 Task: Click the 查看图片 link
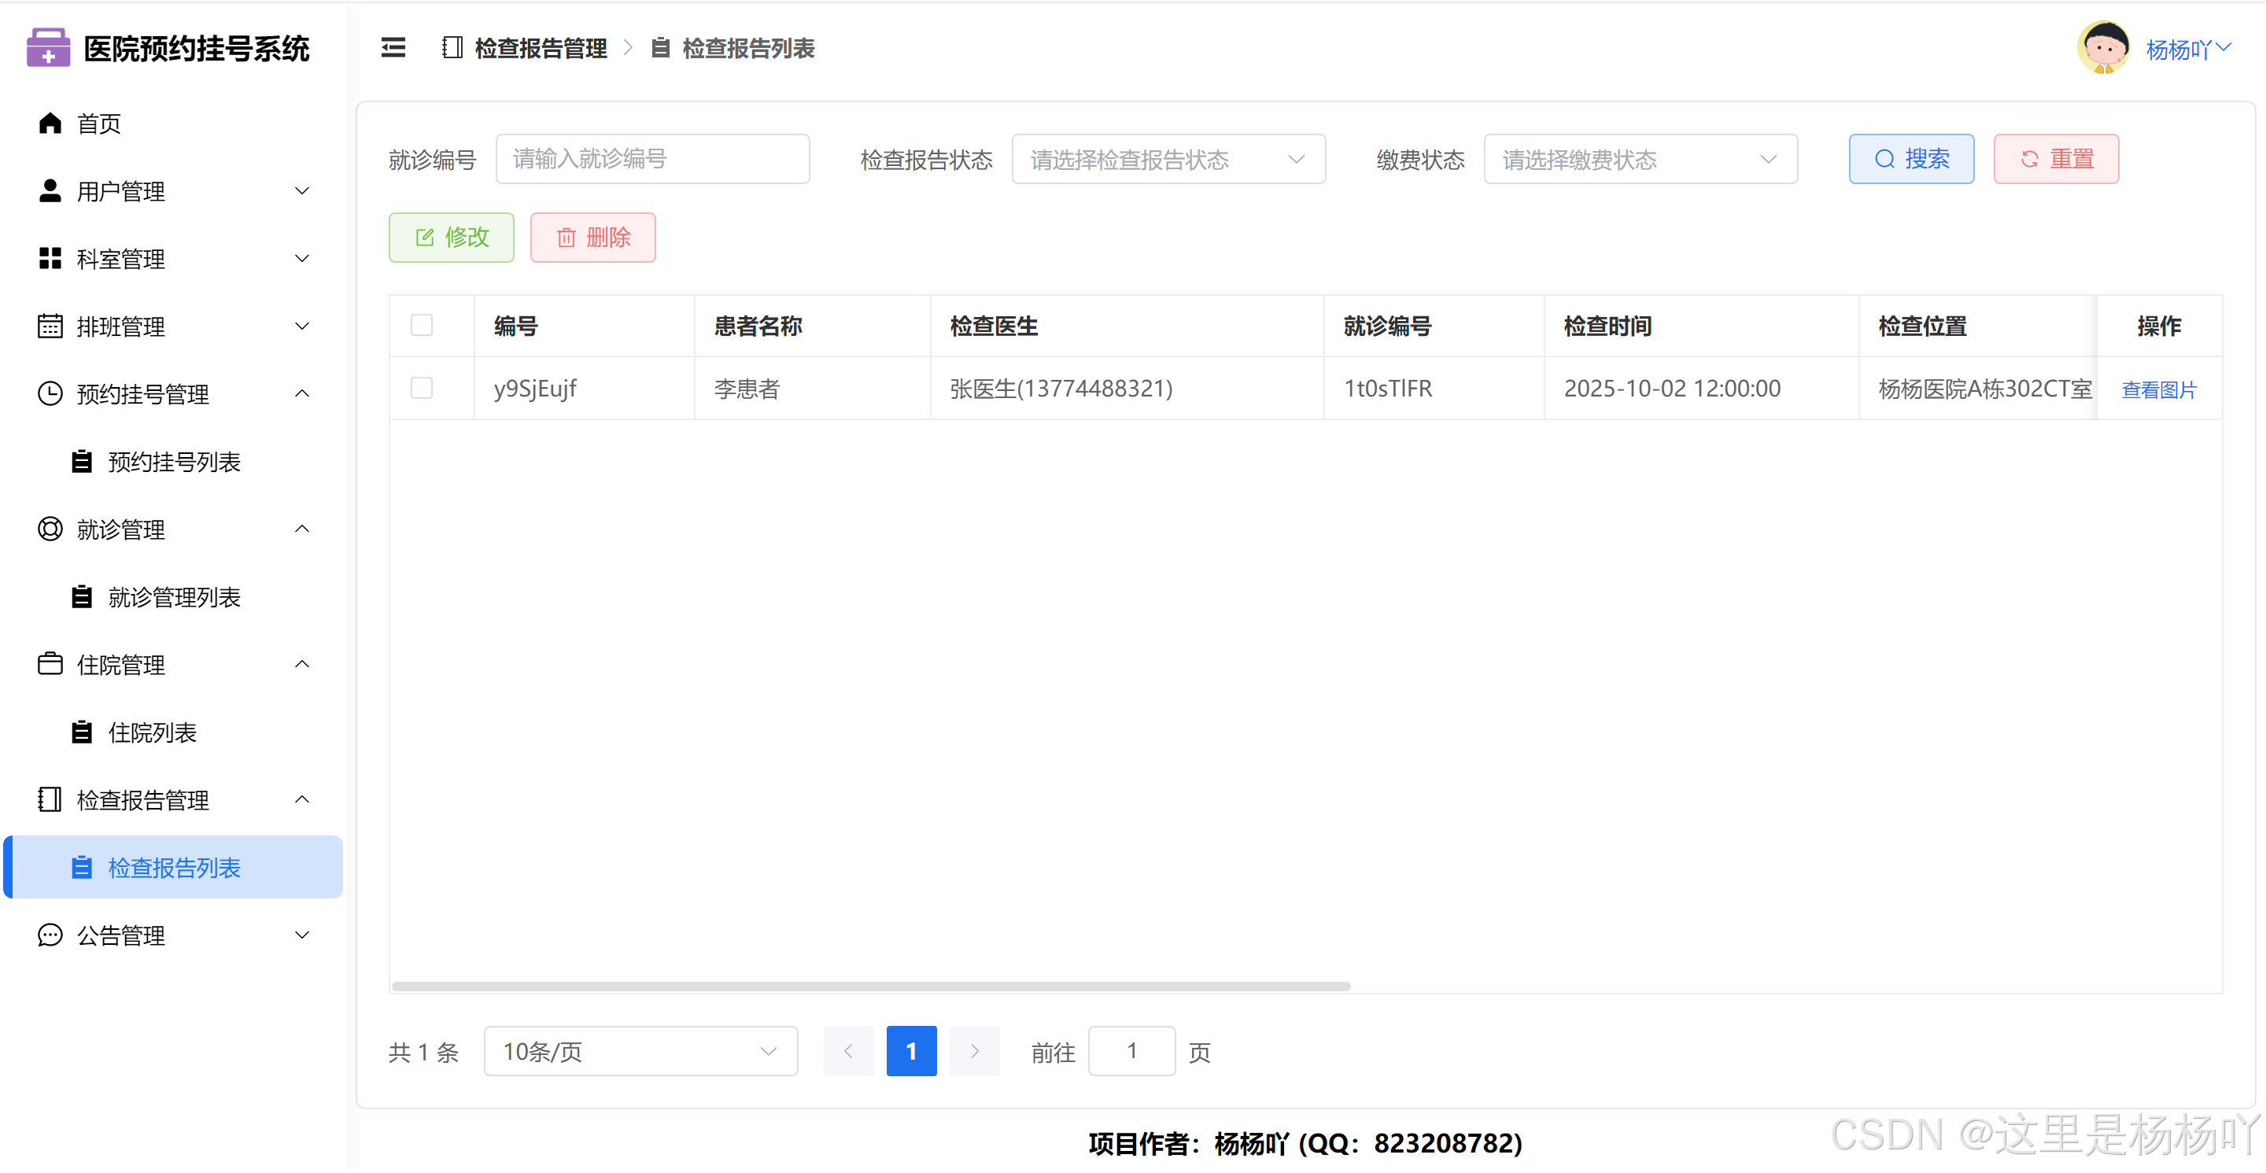2159,389
